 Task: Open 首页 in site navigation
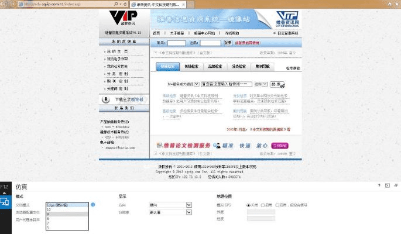(156, 33)
